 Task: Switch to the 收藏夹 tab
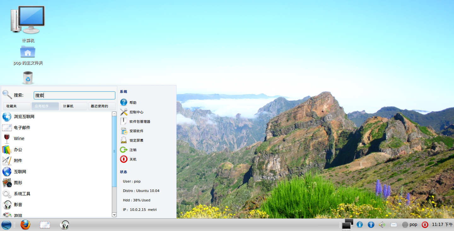(x=17, y=106)
